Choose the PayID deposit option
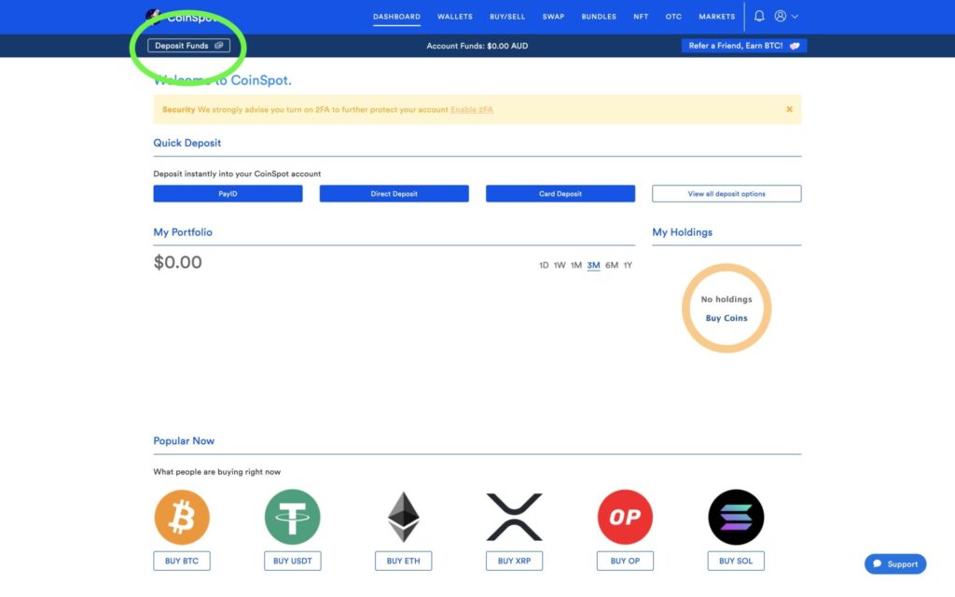Viewport: 955px width, 597px height. [x=228, y=194]
